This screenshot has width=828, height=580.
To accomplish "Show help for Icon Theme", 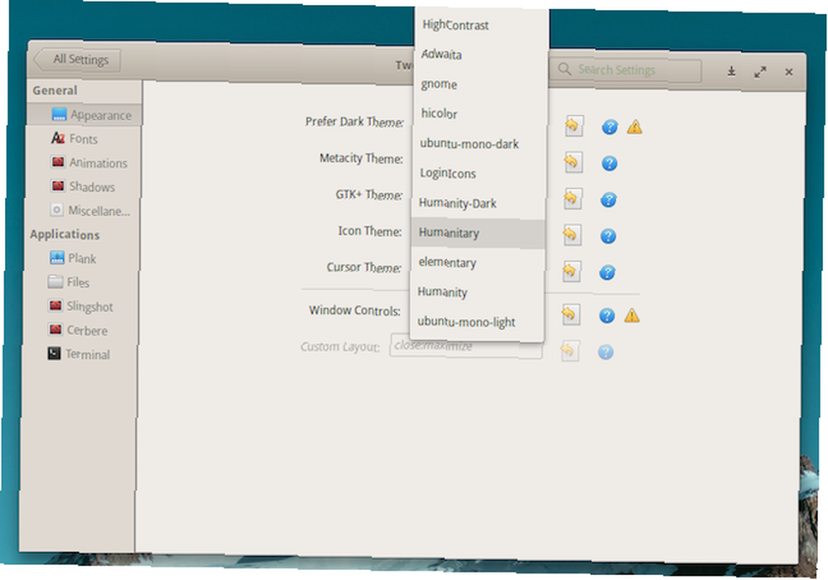I will tap(609, 235).
